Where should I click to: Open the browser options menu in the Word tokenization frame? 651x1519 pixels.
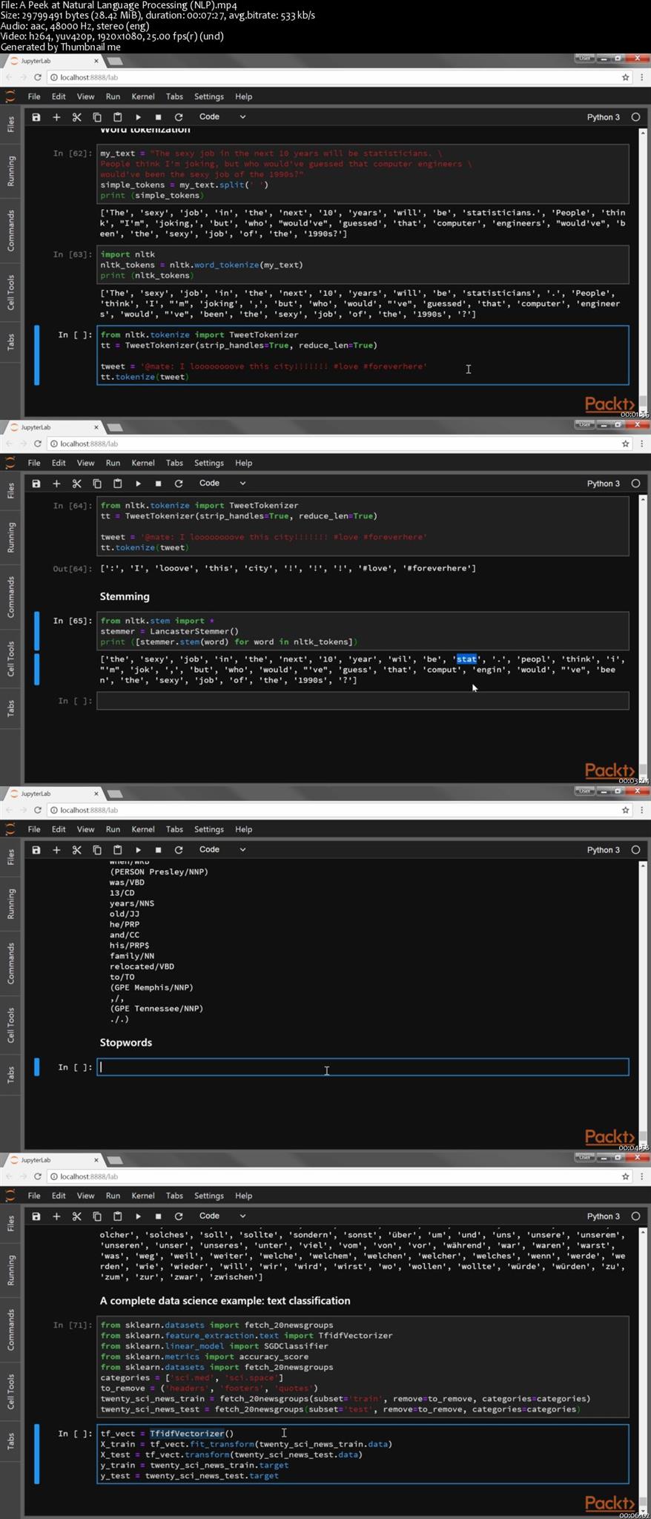coord(641,77)
